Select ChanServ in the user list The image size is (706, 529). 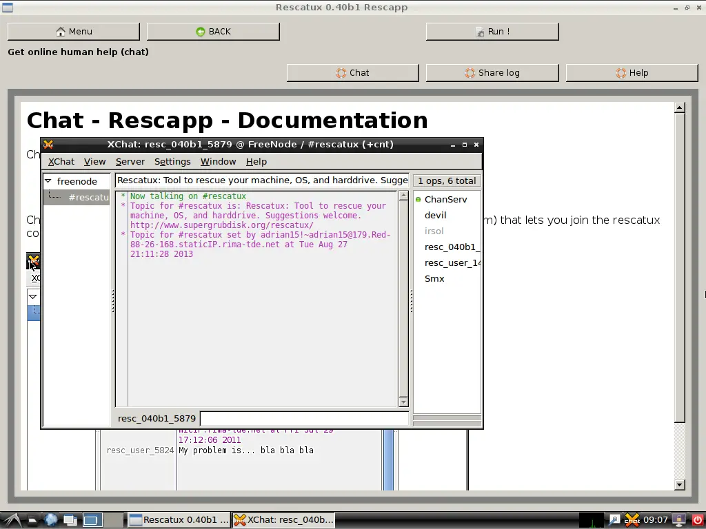[x=446, y=199]
